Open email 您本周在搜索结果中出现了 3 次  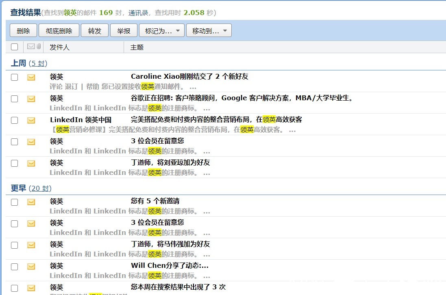pyautogui.click(x=178, y=287)
